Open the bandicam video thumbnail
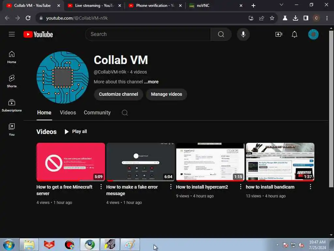334x251 pixels. coord(280,162)
